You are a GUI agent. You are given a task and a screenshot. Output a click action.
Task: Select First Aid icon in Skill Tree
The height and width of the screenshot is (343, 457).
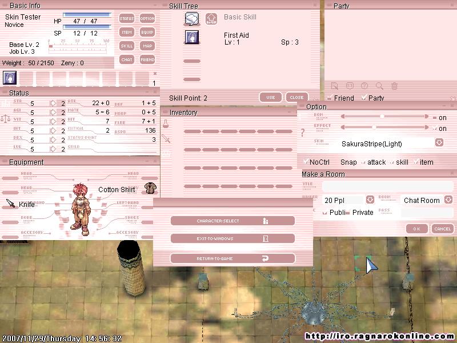(192, 37)
